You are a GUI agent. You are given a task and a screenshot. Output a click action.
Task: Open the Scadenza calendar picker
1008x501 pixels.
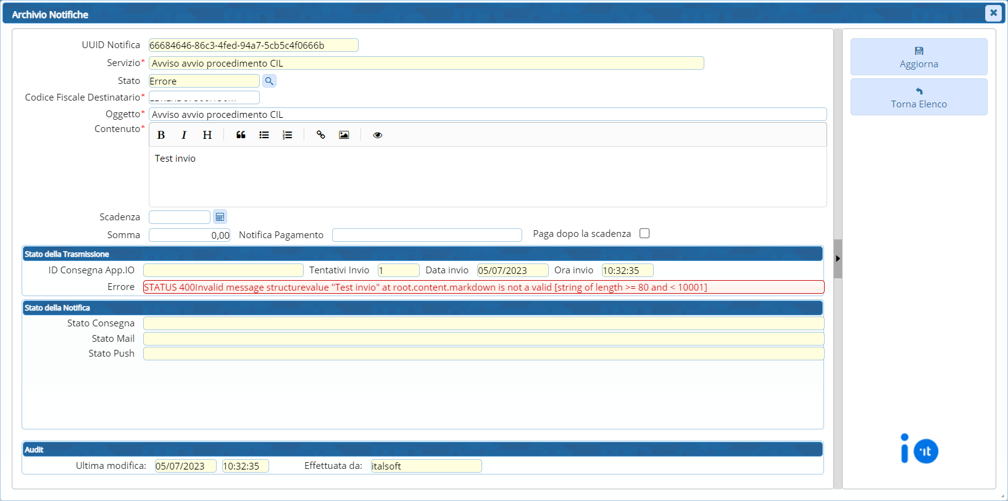pyautogui.click(x=220, y=217)
